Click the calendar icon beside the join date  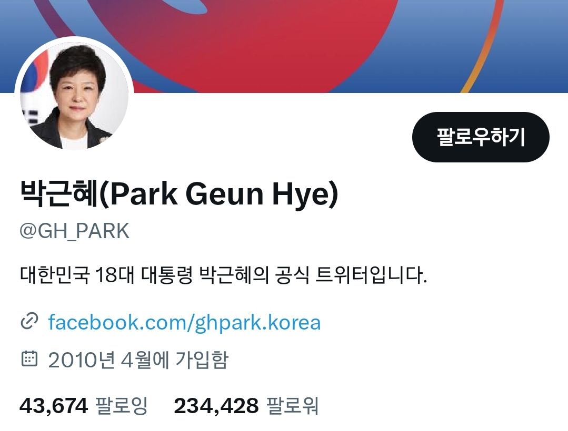[x=29, y=358]
